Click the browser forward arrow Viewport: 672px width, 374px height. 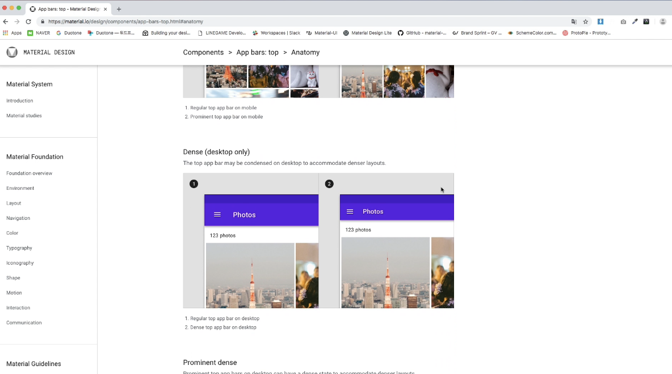coord(16,22)
